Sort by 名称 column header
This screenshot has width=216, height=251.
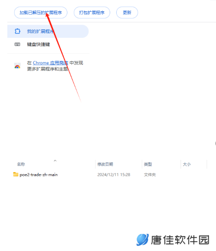click(21, 164)
